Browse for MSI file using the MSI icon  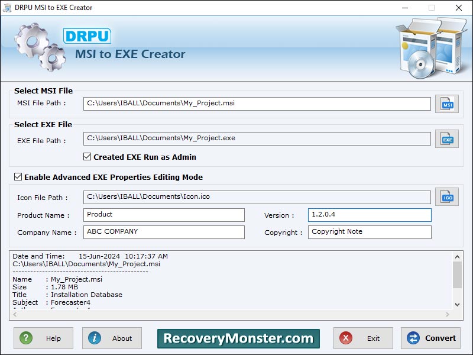(447, 104)
